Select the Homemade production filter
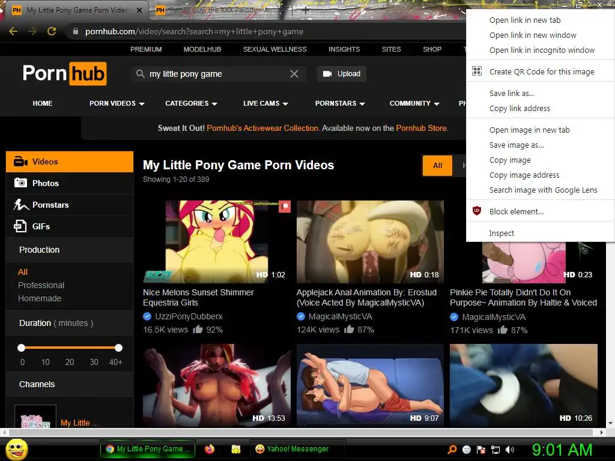 coord(40,298)
